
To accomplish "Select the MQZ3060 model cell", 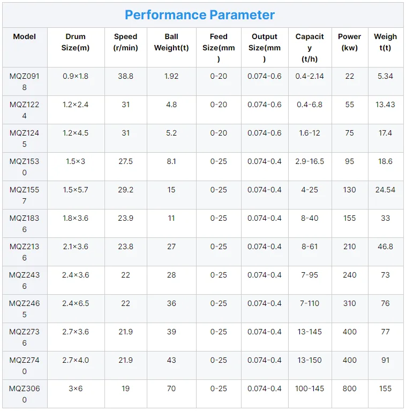I will (24, 394).
